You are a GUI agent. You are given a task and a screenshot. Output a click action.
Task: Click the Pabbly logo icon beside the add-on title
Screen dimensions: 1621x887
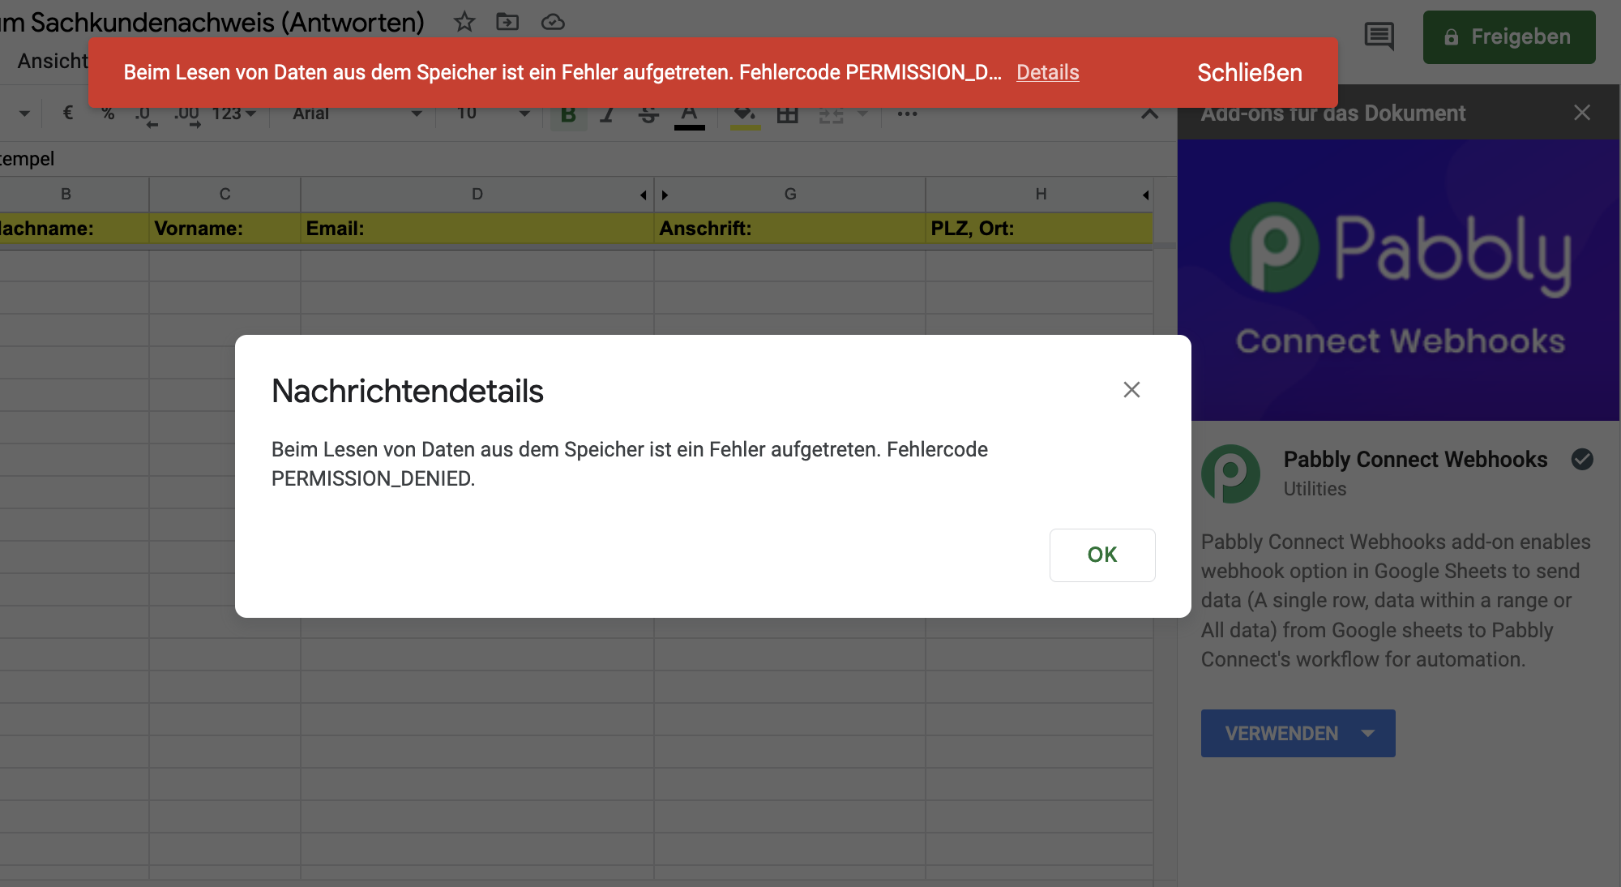click(x=1230, y=473)
